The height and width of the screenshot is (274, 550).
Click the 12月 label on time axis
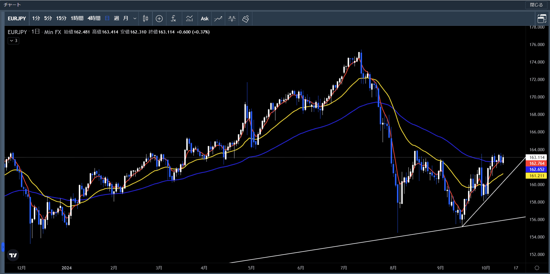tap(21, 268)
